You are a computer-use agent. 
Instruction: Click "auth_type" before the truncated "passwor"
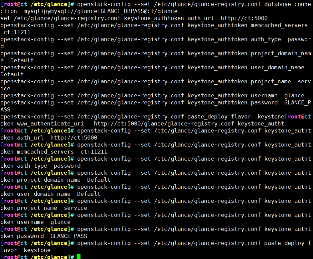[266, 39]
